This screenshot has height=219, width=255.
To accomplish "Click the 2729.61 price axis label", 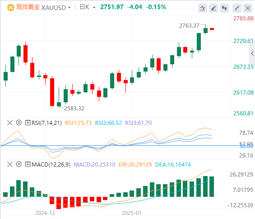I will 243,41.
